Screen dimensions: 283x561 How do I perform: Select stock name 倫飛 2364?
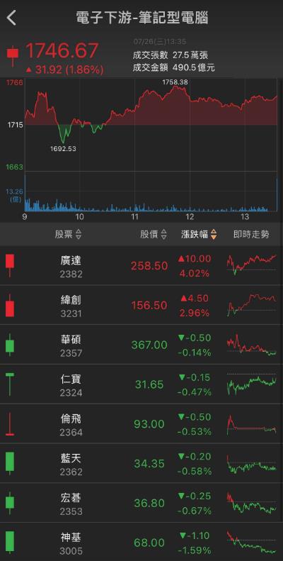point(71,426)
